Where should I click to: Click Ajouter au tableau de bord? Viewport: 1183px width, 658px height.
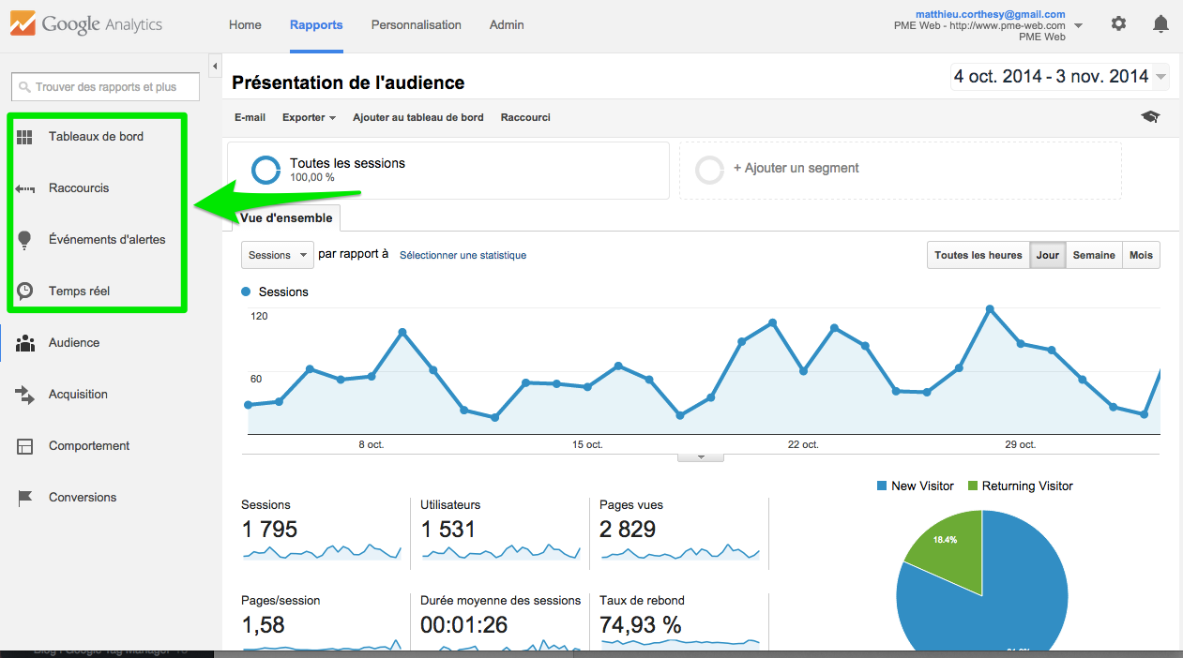click(418, 118)
